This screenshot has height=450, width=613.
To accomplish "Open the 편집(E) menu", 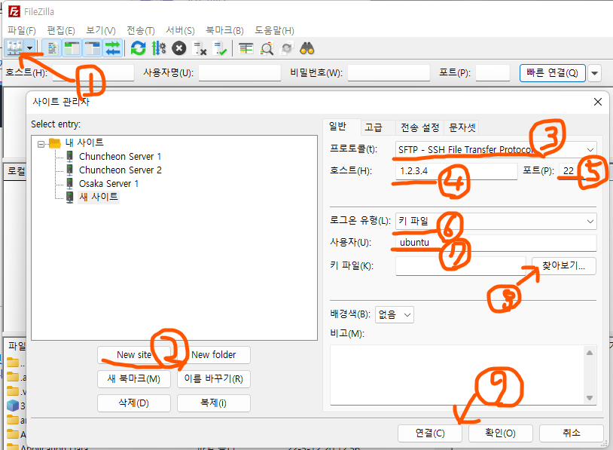I will pyautogui.click(x=60, y=30).
